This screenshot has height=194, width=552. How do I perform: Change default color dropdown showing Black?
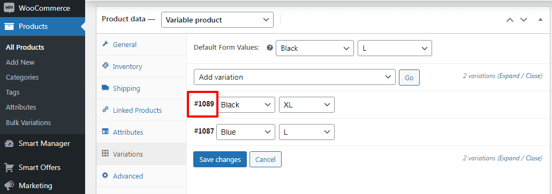coord(315,48)
